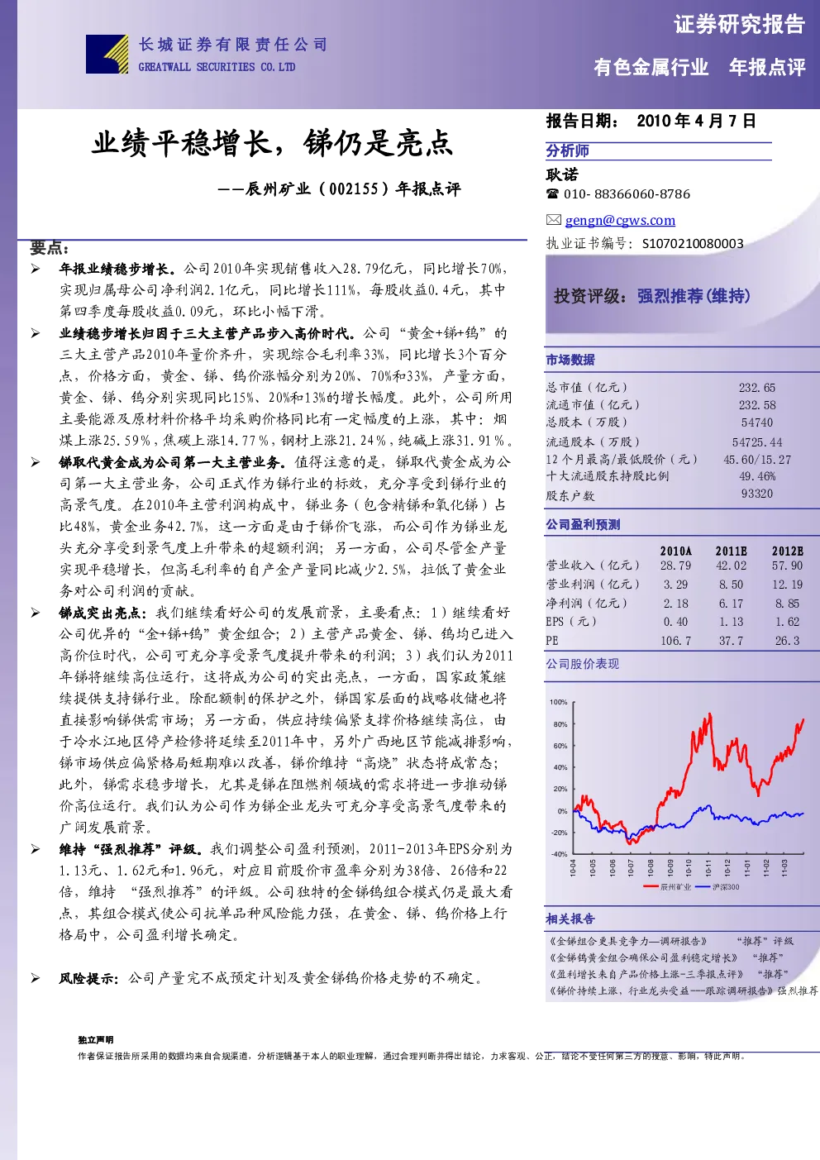Click the related report 《金锑组合更具竞争力—调研报告》
Image resolution: width=820 pixels, height=1160 pixels.
click(628, 941)
